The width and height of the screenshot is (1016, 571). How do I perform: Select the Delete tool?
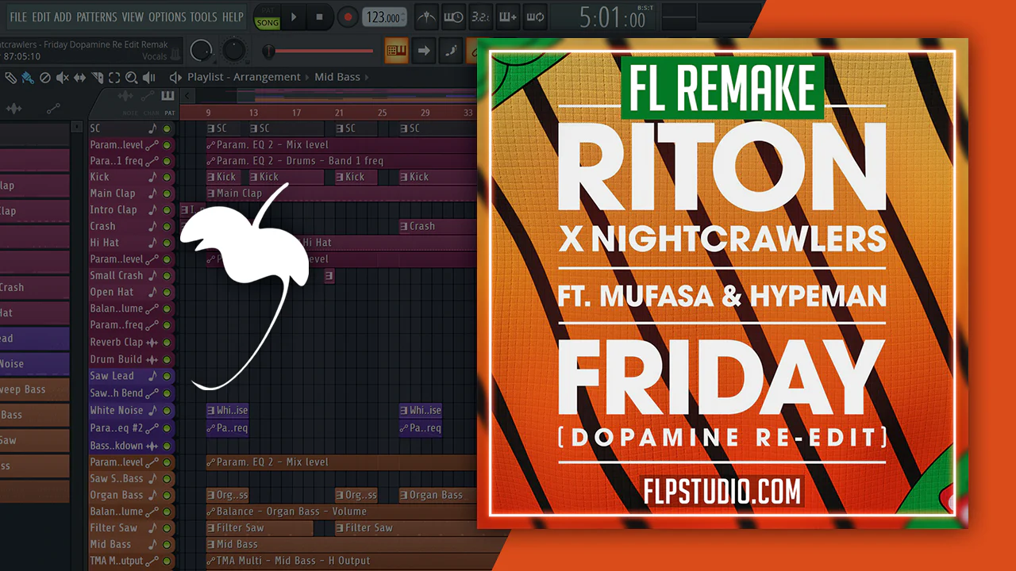(45, 78)
